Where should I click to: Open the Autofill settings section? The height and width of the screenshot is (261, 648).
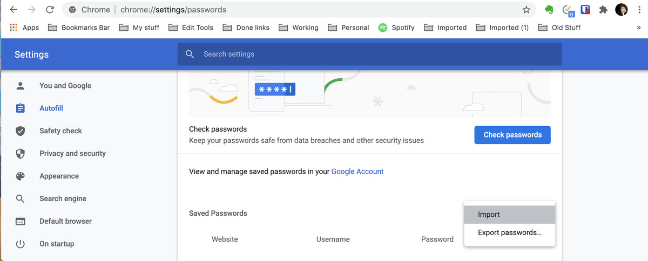tap(51, 108)
